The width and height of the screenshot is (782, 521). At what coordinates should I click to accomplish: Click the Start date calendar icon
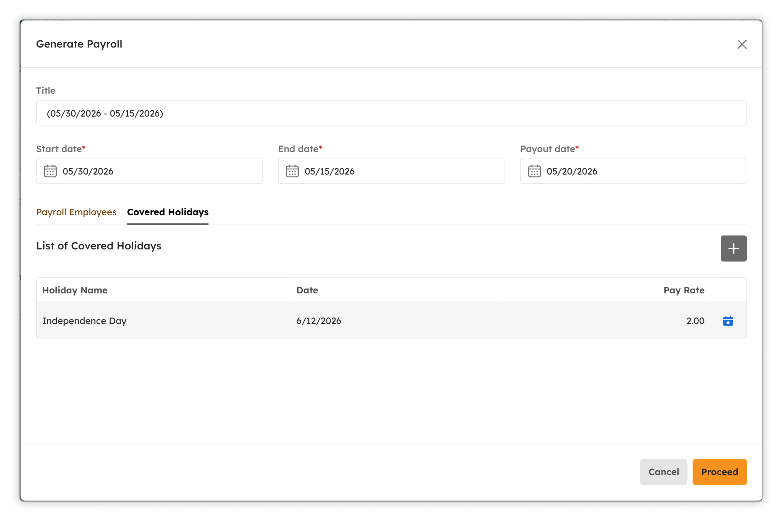[50, 171]
